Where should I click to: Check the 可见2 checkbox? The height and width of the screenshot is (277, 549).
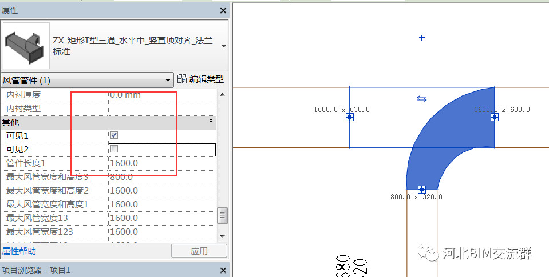tap(114, 149)
